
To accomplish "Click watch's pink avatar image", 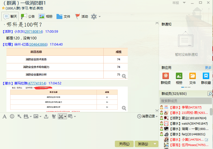I will pos(166,124).
